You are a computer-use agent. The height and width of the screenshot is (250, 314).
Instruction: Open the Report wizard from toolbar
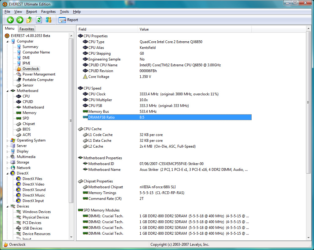pos(68,20)
